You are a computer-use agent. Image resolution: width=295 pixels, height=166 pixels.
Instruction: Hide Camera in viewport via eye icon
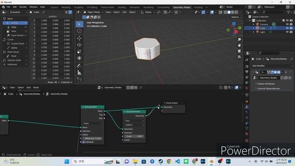[287, 24]
